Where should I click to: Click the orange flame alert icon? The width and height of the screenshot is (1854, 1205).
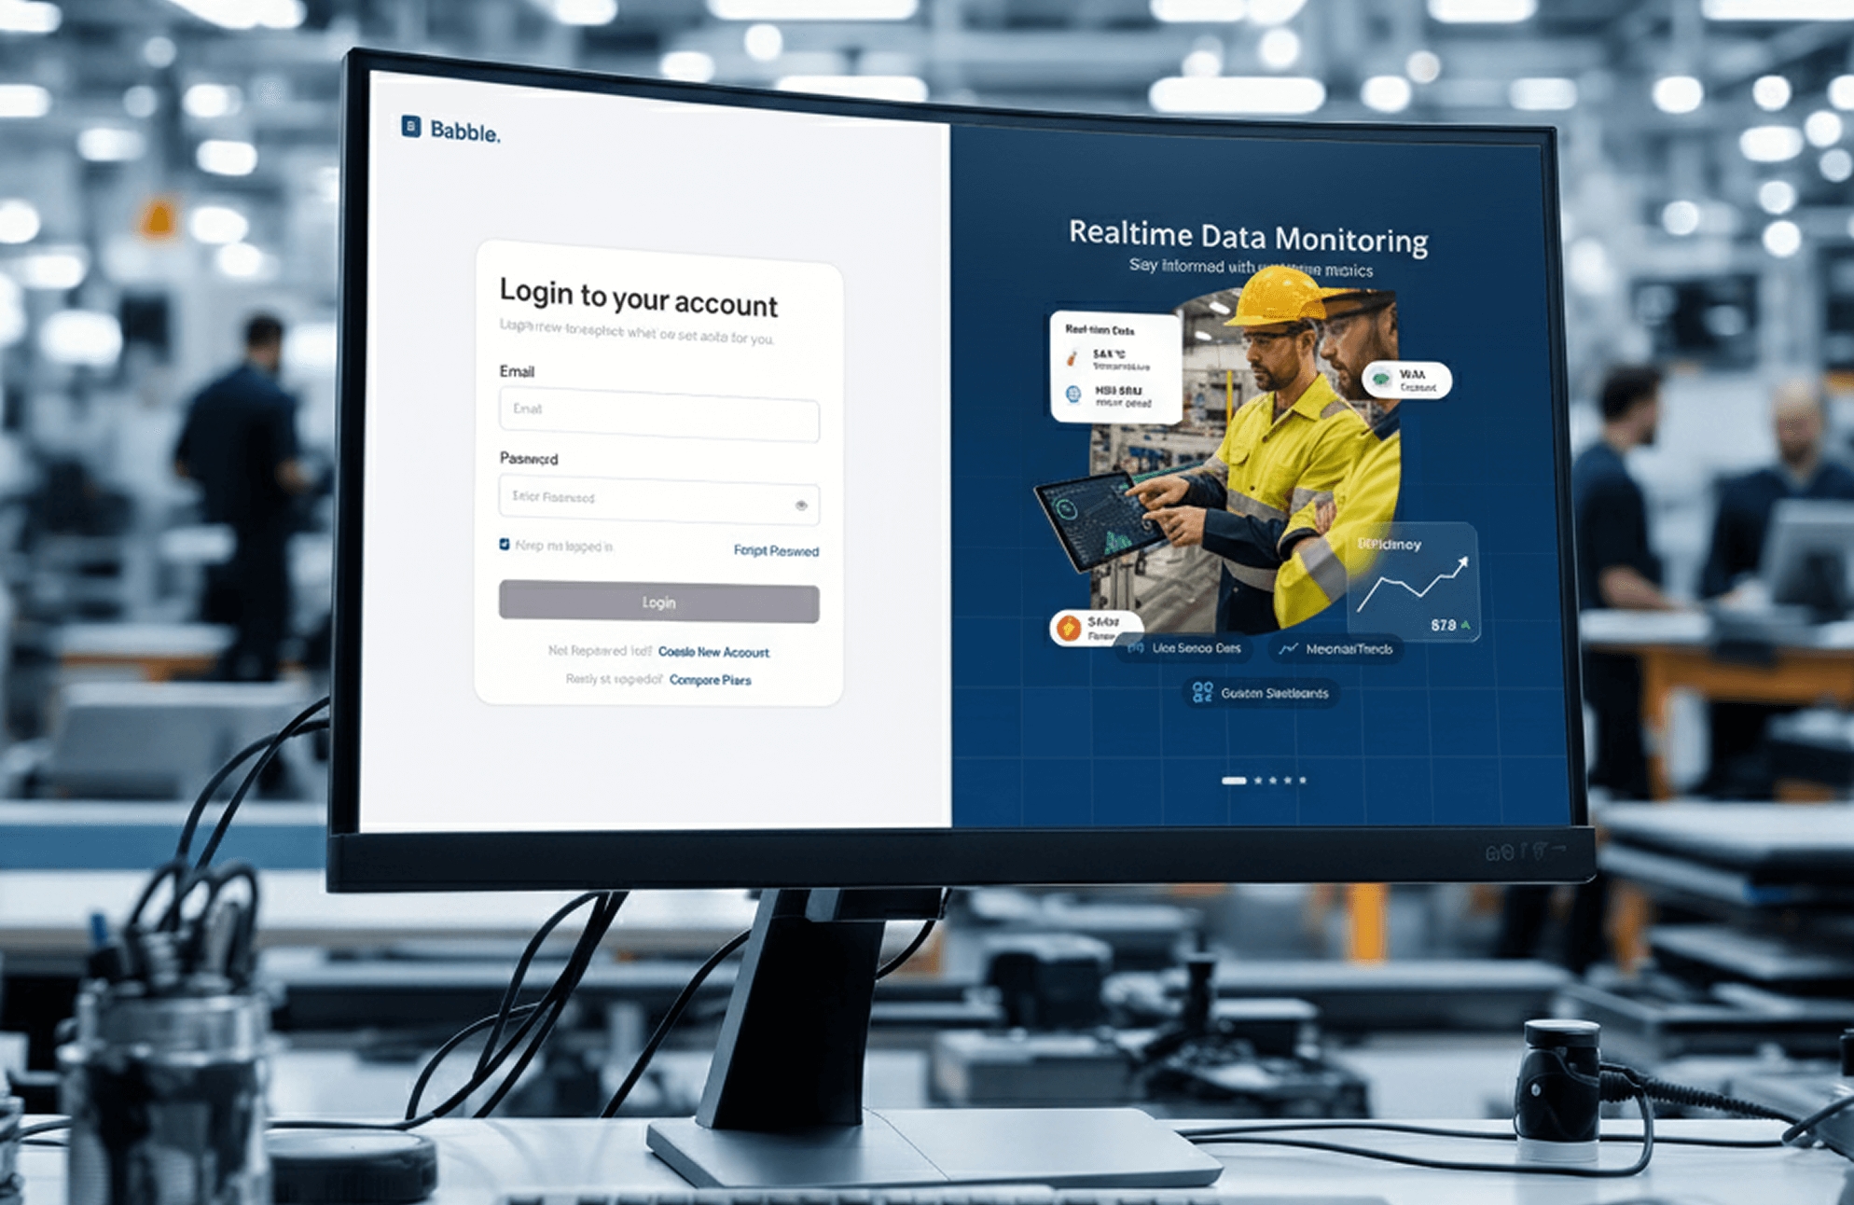click(1070, 627)
